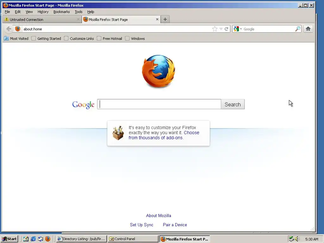Click the warning icon on the Untrusted Connection tab
This screenshot has height=243, width=324.
point(7,19)
